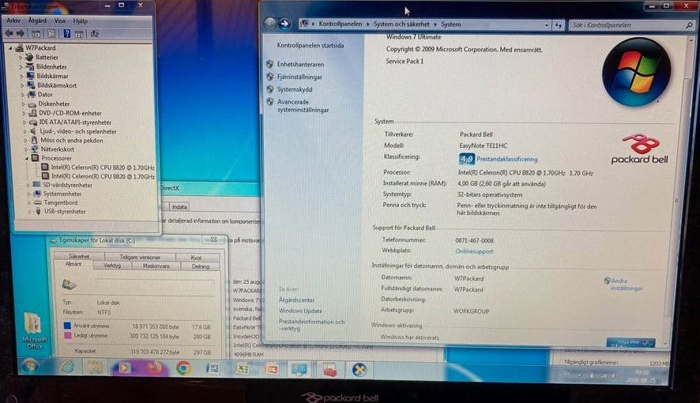Select the 4,9 performance score badge
The image size is (700, 403).
[466, 158]
